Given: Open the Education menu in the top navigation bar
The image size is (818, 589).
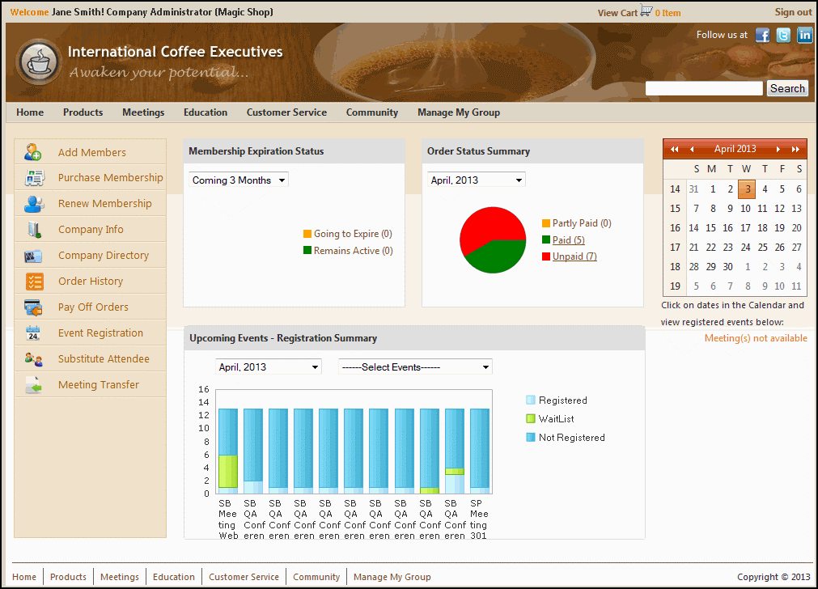Looking at the screenshot, I should click(x=205, y=112).
